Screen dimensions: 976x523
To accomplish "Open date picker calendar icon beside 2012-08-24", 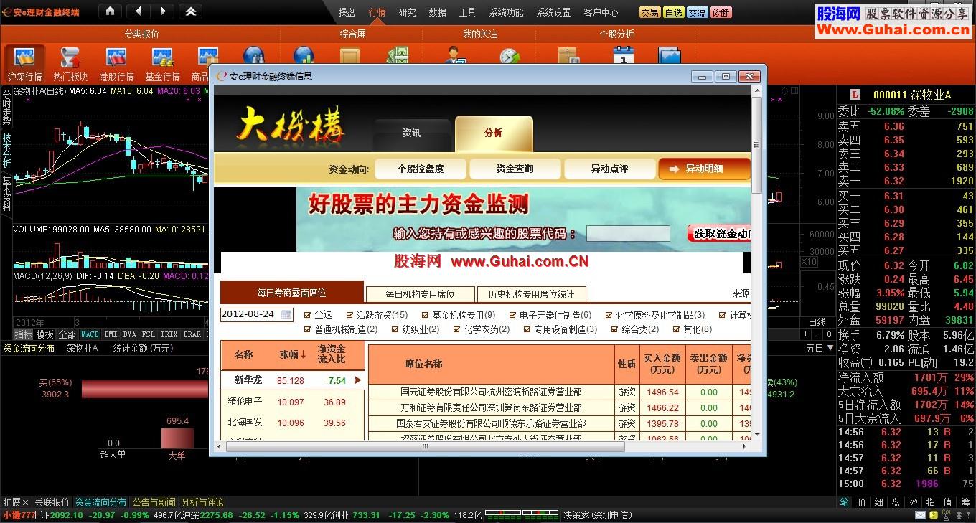I will [x=286, y=314].
